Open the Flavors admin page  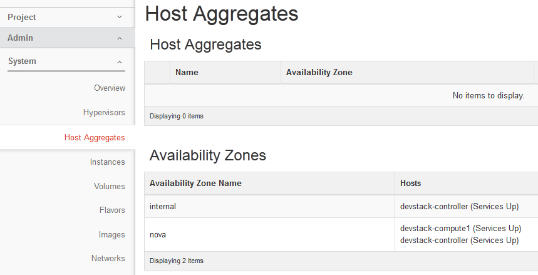pos(112,210)
